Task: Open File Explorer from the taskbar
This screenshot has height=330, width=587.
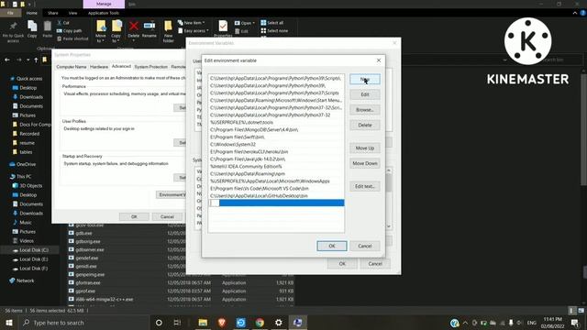Action: [203, 323]
